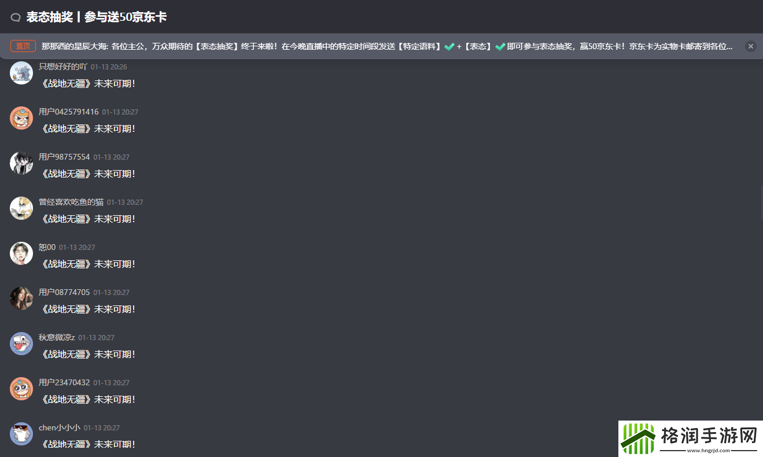Viewport: 763px width, 457px height.
Task: Click the avatar of 秋意微凉z
Action: click(21, 344)
